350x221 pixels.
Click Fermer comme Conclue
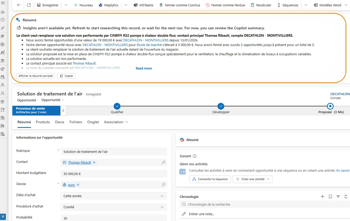(x=180, y=5)
